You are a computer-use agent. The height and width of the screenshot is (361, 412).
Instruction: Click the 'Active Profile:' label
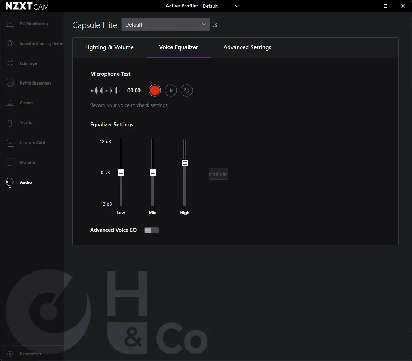pos(182,6)
